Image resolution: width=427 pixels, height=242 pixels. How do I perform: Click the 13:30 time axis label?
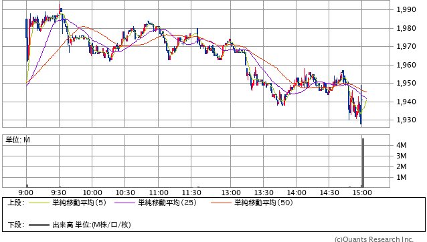264,193
